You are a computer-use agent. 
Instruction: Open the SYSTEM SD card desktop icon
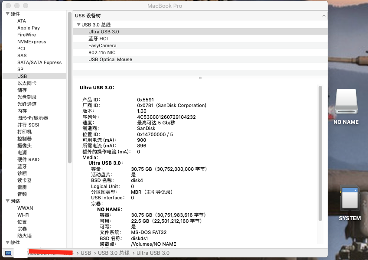[349, 199]
